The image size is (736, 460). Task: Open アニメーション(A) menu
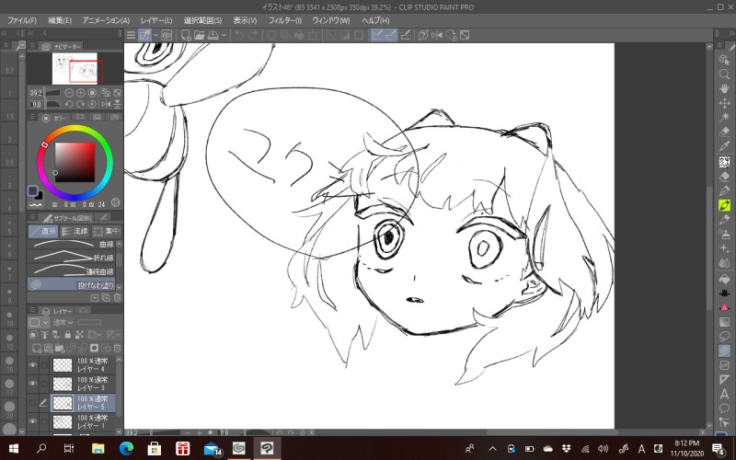point(106,20)
